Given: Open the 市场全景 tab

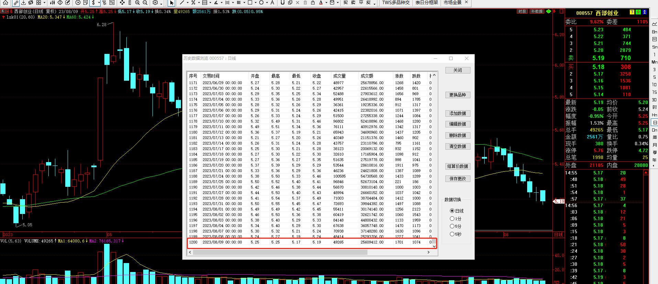Looking at the screenshot, I should (452, 3).
